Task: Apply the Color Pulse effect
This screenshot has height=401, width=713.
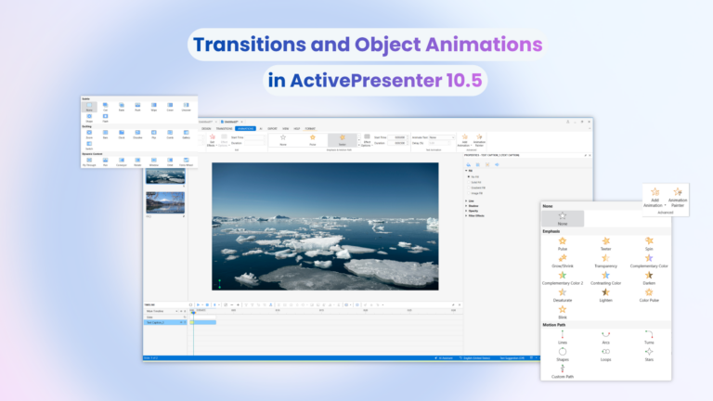Action: 649,295
